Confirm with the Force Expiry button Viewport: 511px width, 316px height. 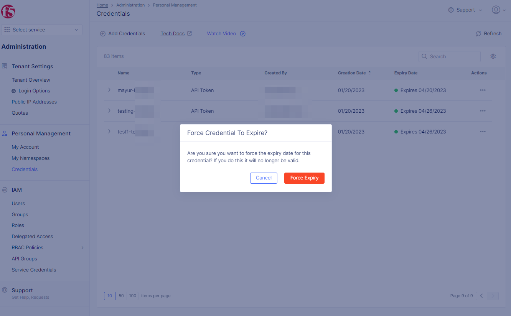click(x=304, y=178)
